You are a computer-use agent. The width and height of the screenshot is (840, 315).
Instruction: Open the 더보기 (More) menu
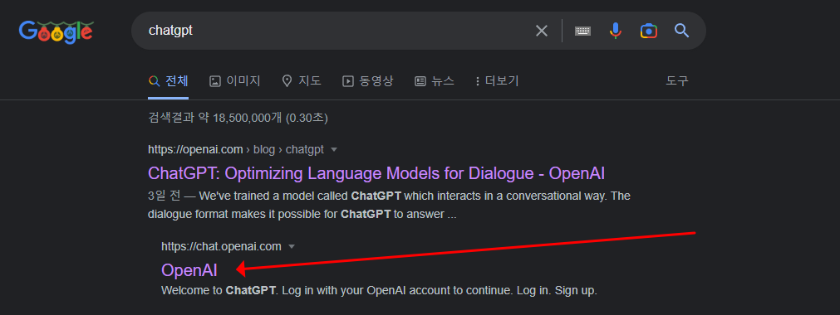(x=497, y=81)
